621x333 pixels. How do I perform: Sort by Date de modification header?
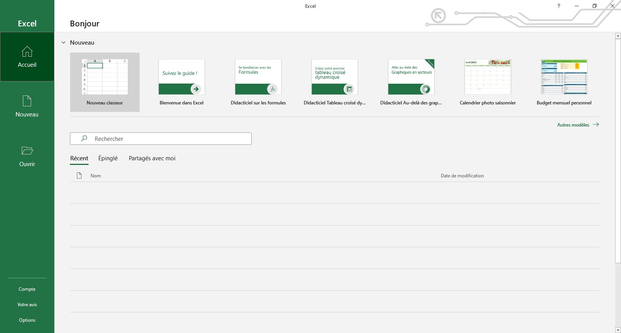click(462, 176)
